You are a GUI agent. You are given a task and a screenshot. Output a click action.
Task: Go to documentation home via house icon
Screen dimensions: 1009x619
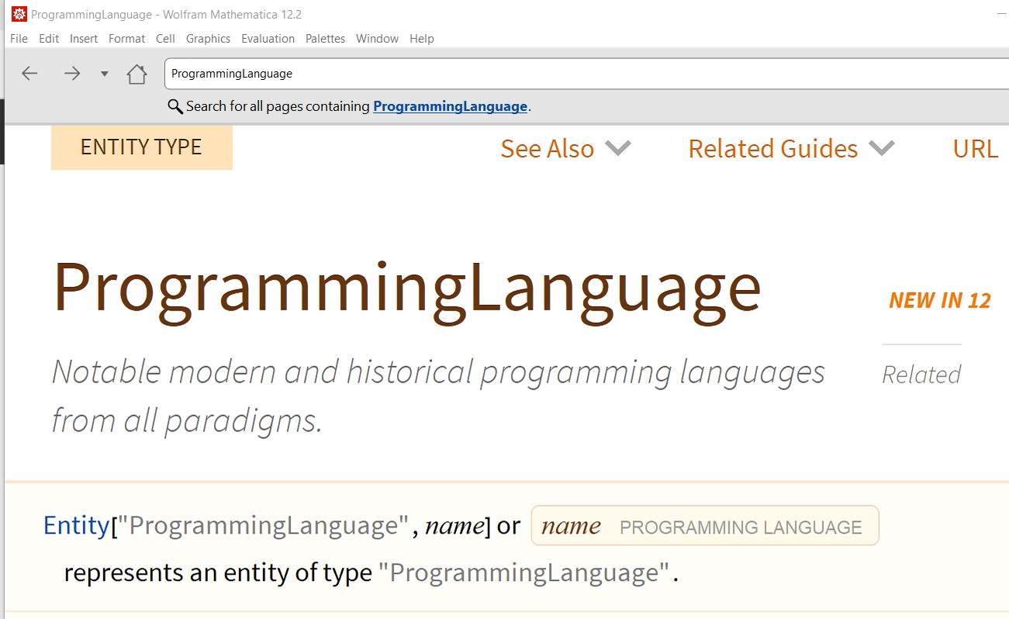136,74
